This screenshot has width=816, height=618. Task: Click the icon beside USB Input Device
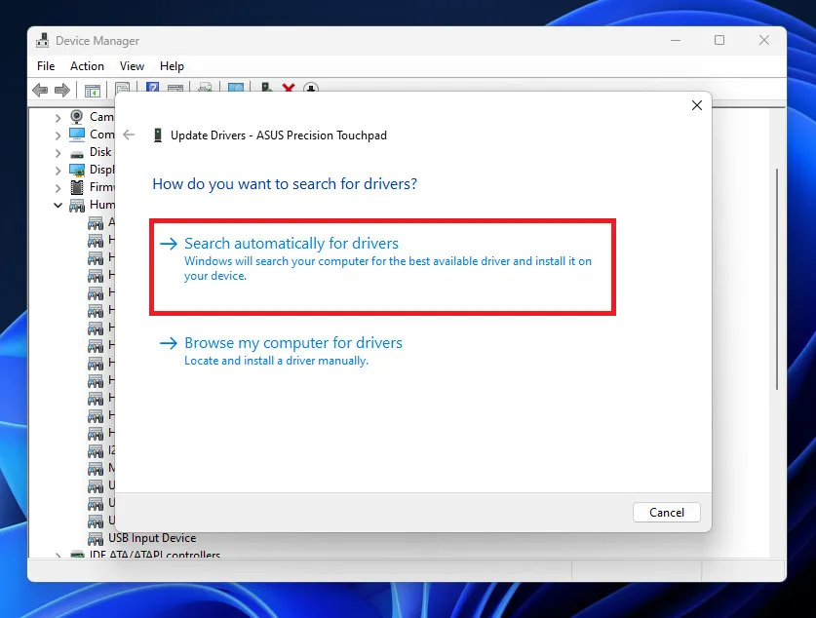[x=96, y=538]
